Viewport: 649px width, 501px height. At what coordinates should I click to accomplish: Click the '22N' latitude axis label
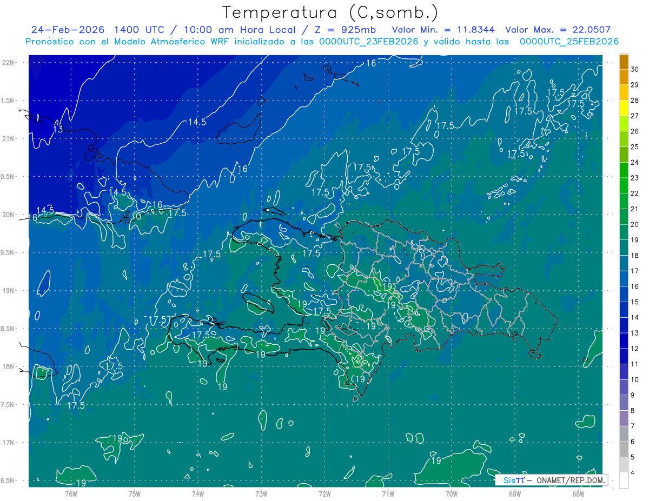[x=9, y=62]
